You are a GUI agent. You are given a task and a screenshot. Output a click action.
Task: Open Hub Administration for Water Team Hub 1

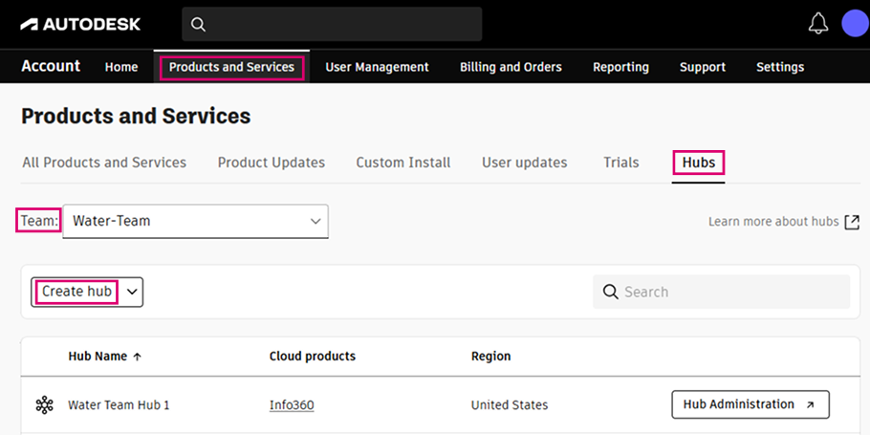(x=750, y=404)
